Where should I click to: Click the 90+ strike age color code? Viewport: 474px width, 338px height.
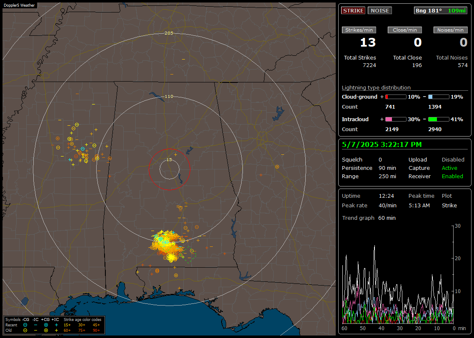pos(96,331)
